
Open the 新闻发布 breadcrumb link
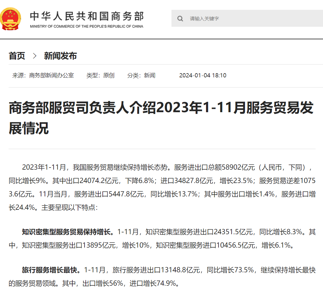tap(60, 56)
